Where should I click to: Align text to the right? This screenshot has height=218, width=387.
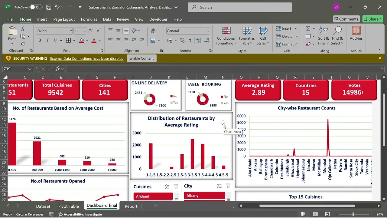[x=126, y=40]
